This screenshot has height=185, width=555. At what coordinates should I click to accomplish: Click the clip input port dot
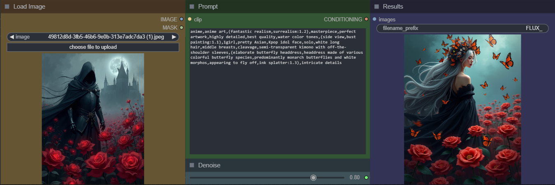190,19
